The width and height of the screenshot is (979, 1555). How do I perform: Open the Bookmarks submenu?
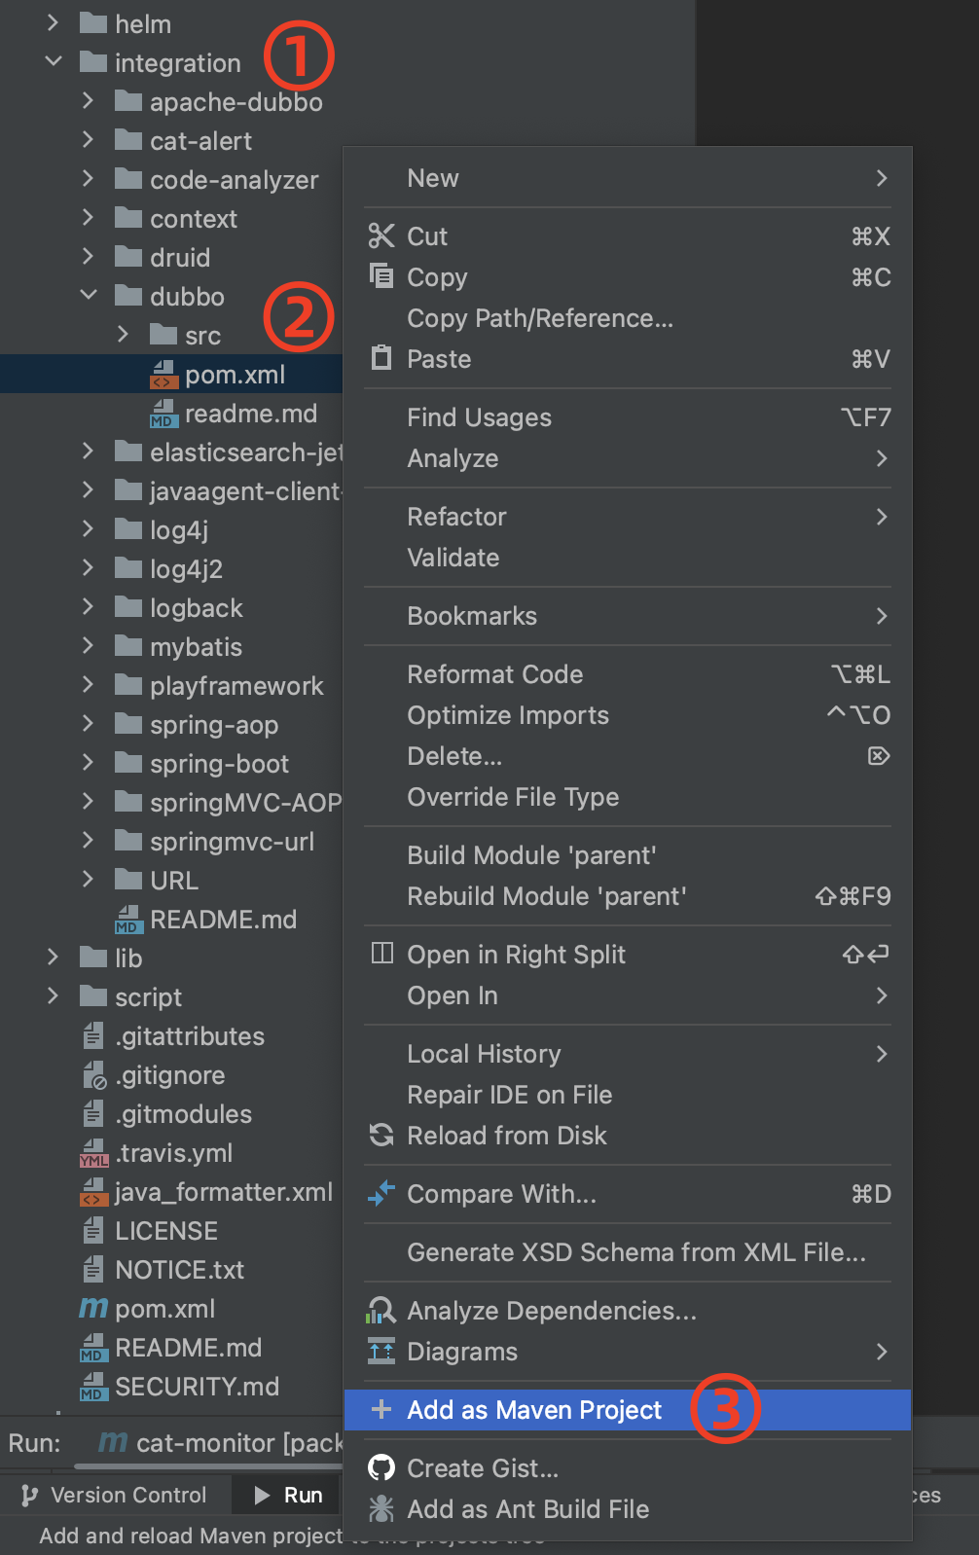point(628,616)
